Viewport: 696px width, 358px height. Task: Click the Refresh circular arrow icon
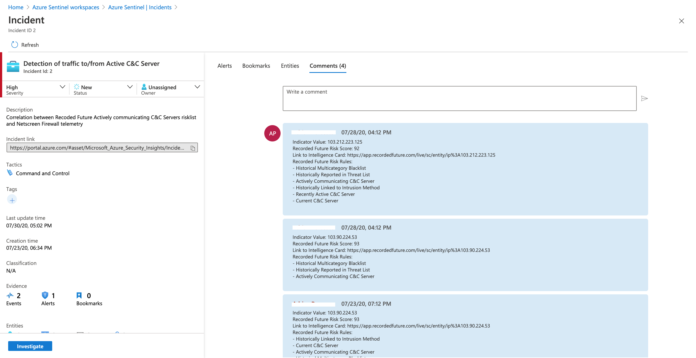click(x=14, y=45)
